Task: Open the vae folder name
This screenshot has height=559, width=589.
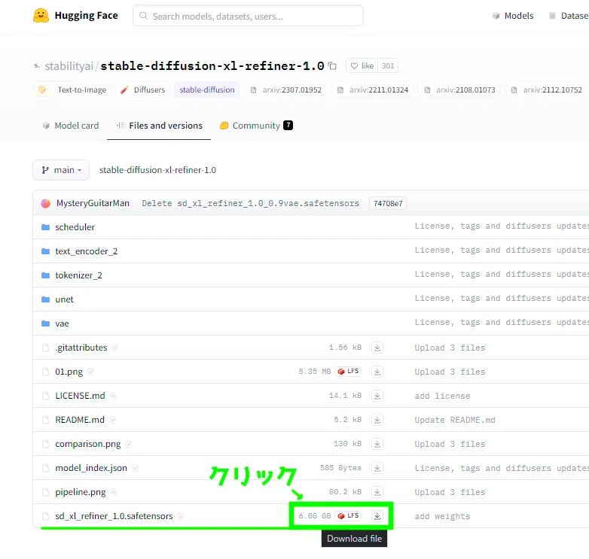Action: 62,324
